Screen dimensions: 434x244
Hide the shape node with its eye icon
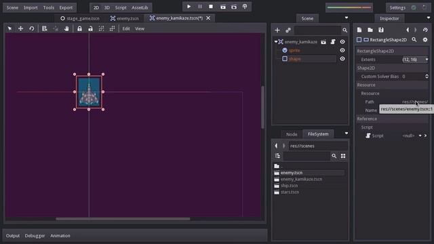342,59
